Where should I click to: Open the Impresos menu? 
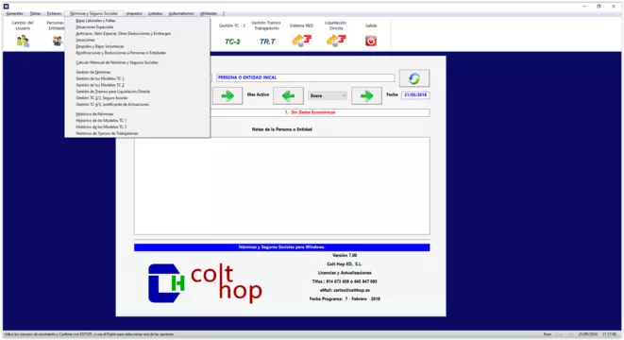coord(134,13)
